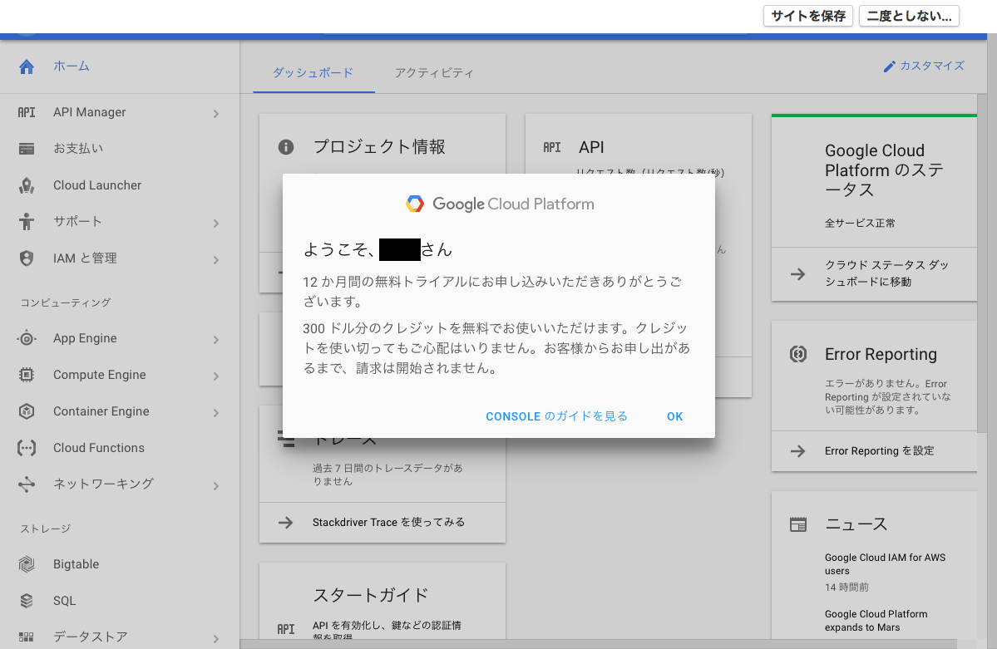Click the Container Engine icon
997x649 pixels.
point(27,411)
